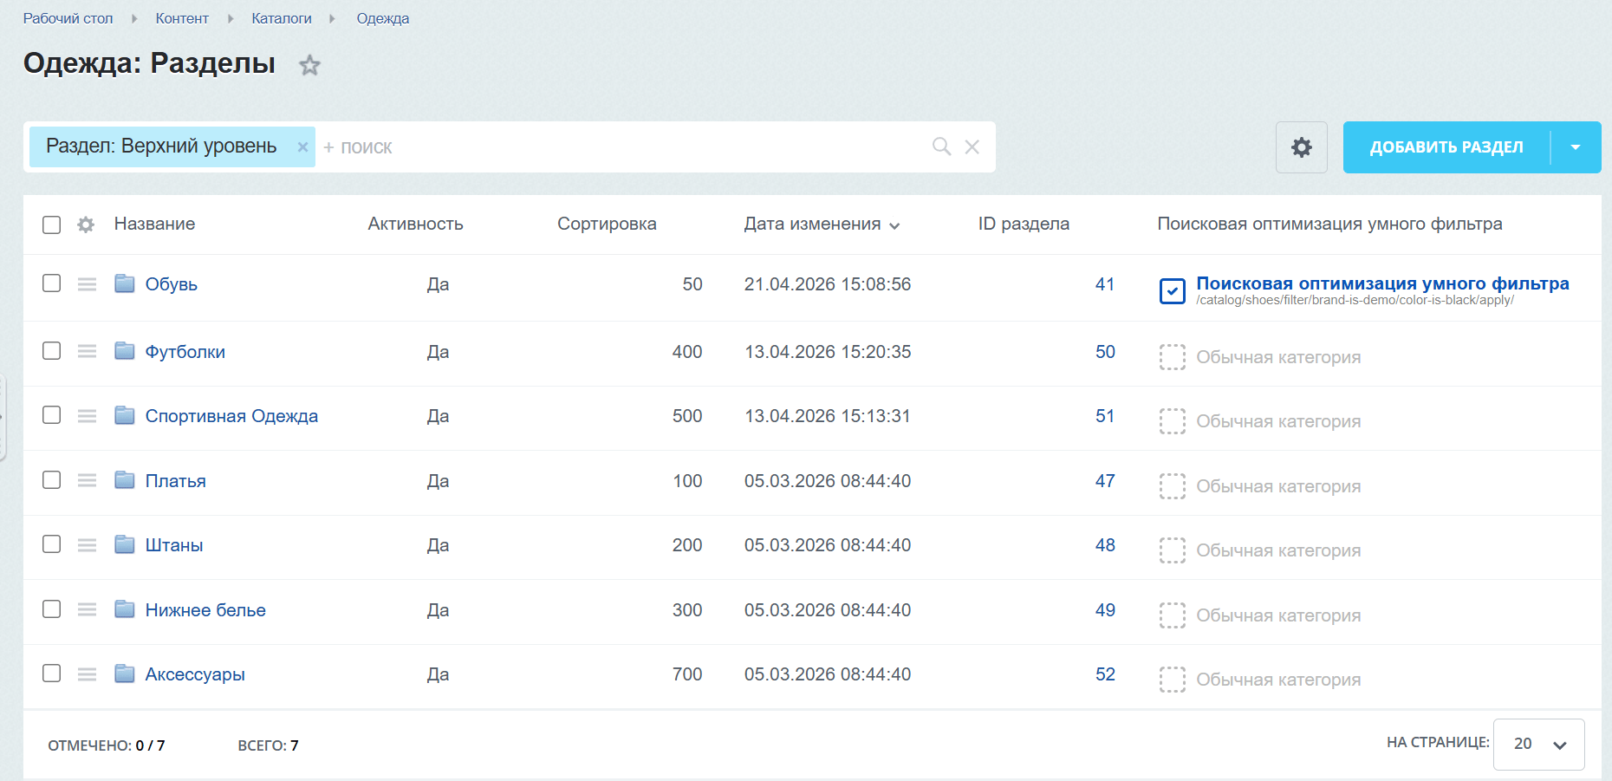
Task: Open row actions menu for Штаны
Action: 87,545
